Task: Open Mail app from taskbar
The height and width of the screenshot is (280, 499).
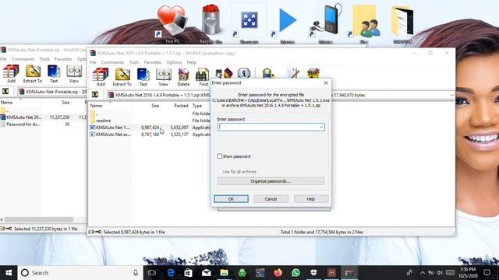Action: (x=206, y=273)
